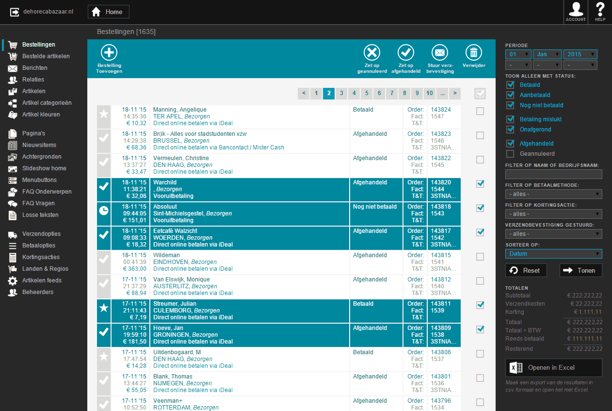Click the Artikelen feeds gear icon
This screenshot has height=411, width=612.
pos(13,280)
